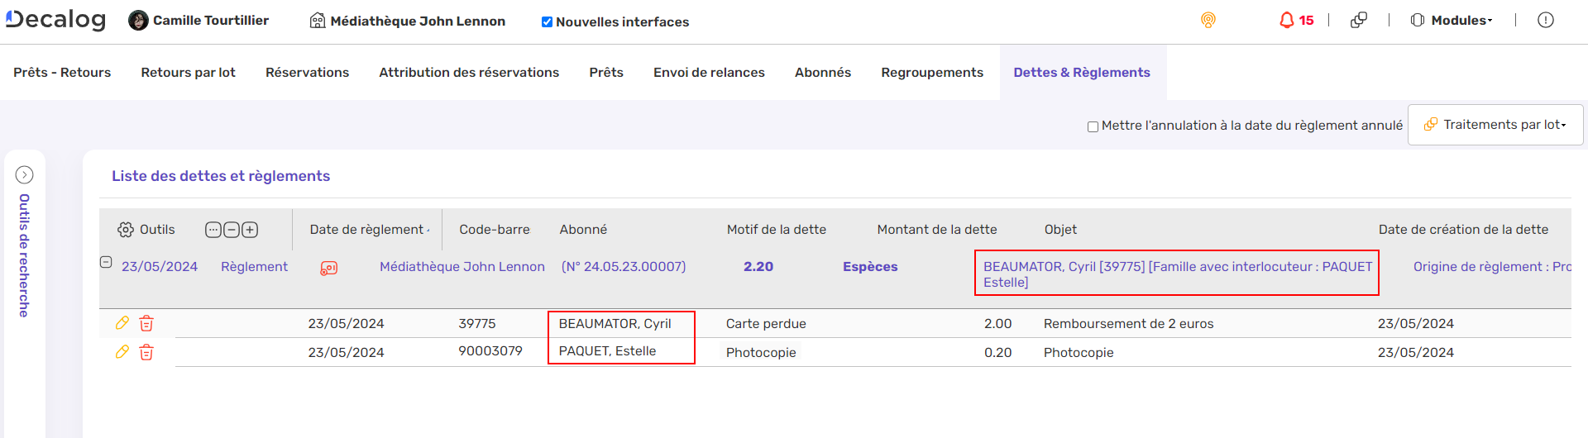The width and height of the screenshot is (1588, 438).
Task: Edit the BEAUMATOR, Cyril debt row
Action: [x=122, y=322]
